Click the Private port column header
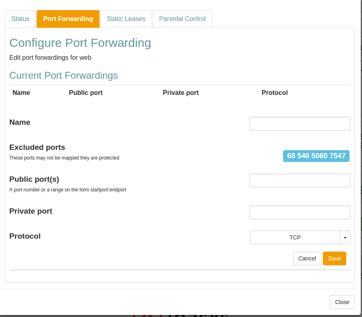362x317 pixels. point(181,92)
